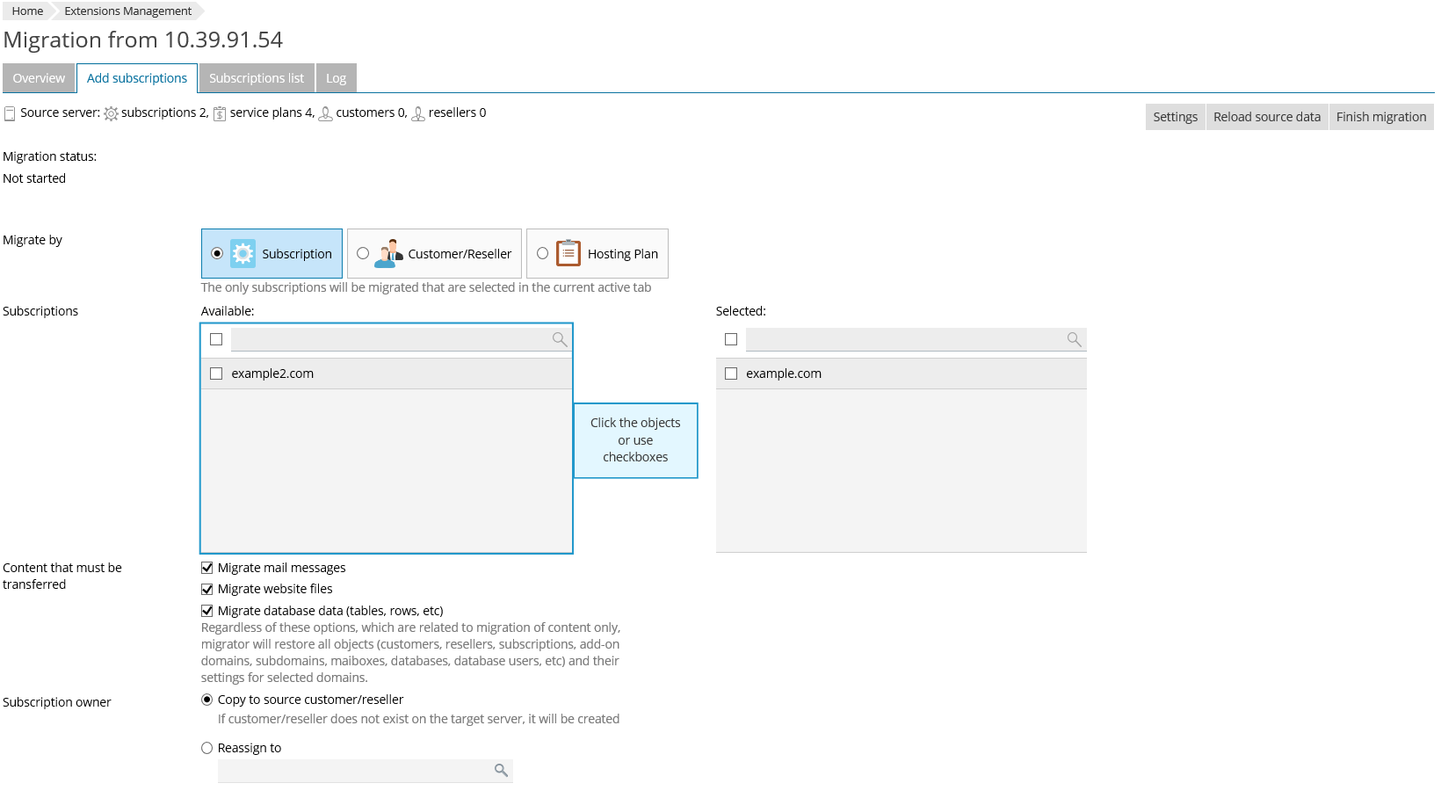Click magnifier icon in Reassign to field
Screen dimensions: 1441x798
click(x=501, y=771)
